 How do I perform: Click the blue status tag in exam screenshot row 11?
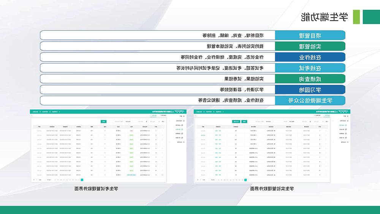tap(131, 175)
